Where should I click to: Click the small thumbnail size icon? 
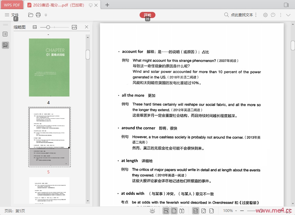coord(35,27)
